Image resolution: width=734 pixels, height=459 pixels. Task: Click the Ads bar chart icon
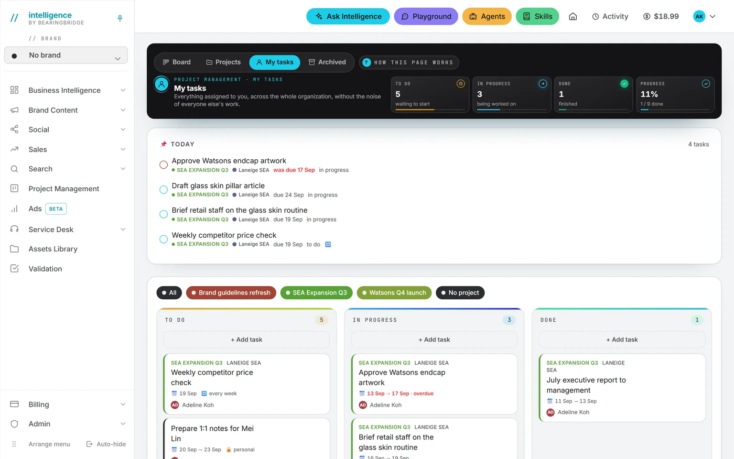point(14,208)
